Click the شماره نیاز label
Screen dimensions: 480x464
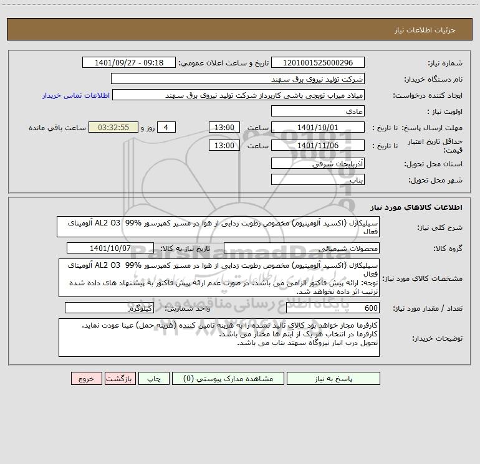point(445,63)
